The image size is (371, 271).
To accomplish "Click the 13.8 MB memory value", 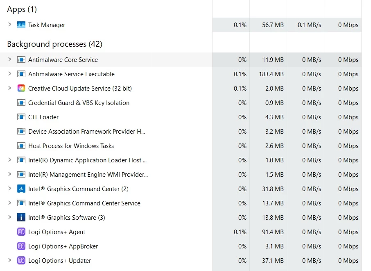I will (273, 217).
